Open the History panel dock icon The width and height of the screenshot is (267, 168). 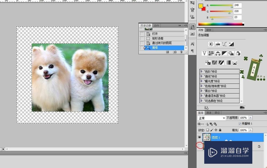point(192,27)
